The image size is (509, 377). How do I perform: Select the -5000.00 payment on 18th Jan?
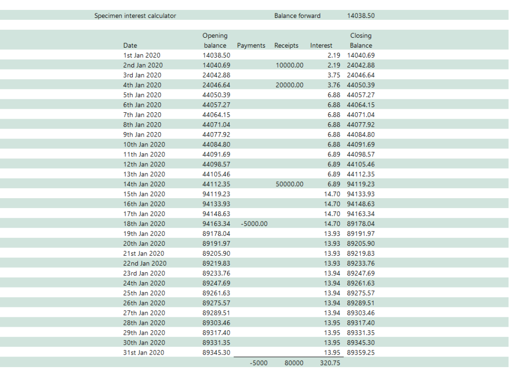click(254, 224)
